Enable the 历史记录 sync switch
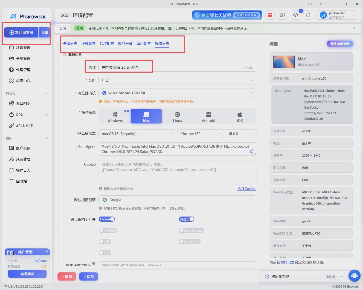 pyautogui.click(x=108, y=231)
